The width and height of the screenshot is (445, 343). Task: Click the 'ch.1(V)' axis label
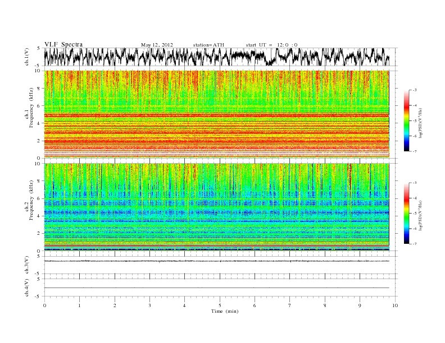26,57
